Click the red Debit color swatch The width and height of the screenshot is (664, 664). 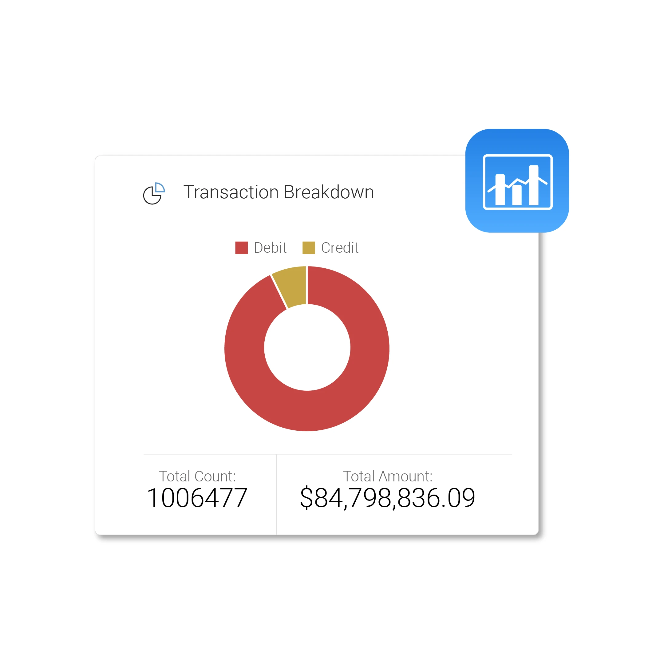pos(241,248)
